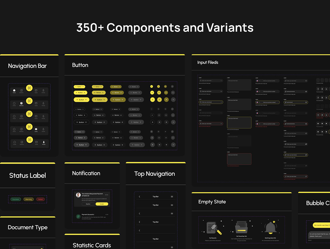Toggle crossed-eye icon in bottom red-bordered key field

tap(306, 177)
